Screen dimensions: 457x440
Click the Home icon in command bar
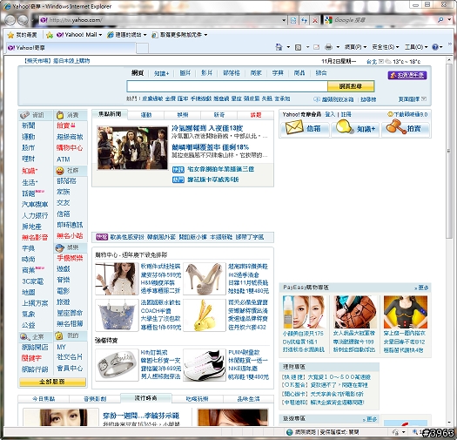click(279, 47)
